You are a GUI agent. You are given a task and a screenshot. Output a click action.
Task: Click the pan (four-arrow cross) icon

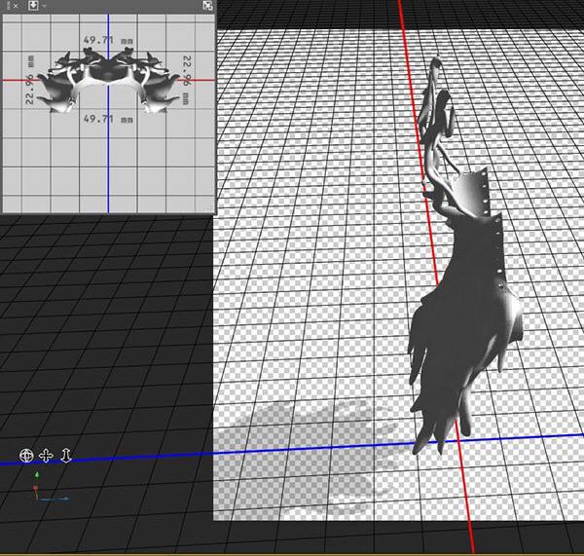pyautogui.click(x=46, y=456)
